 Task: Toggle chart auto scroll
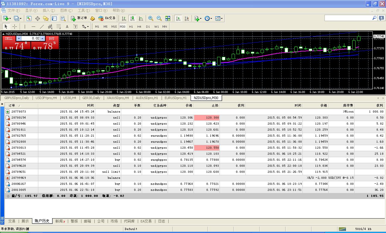178,18
